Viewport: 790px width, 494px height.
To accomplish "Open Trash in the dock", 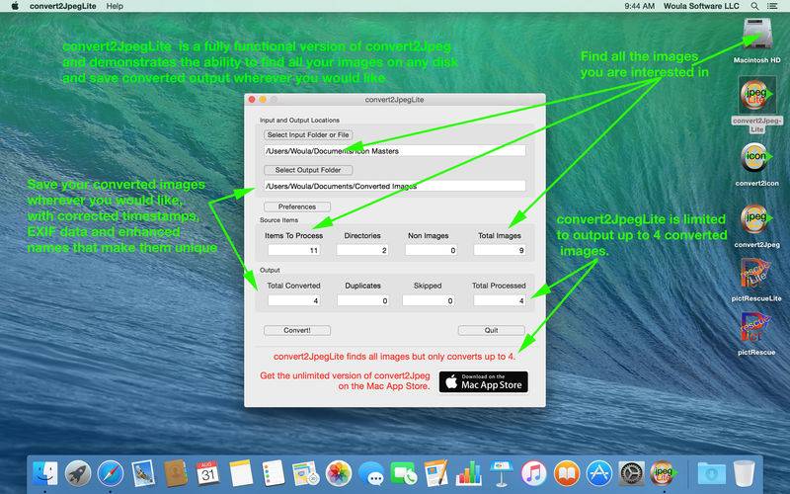I will click(745, 473).
